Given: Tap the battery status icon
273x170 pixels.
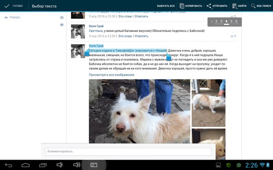Looking at the screenshot, I should point(268,165).
